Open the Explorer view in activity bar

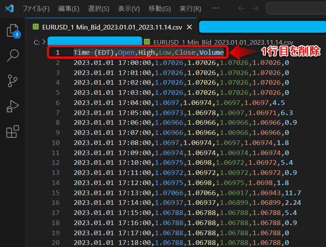pos(13,31)
